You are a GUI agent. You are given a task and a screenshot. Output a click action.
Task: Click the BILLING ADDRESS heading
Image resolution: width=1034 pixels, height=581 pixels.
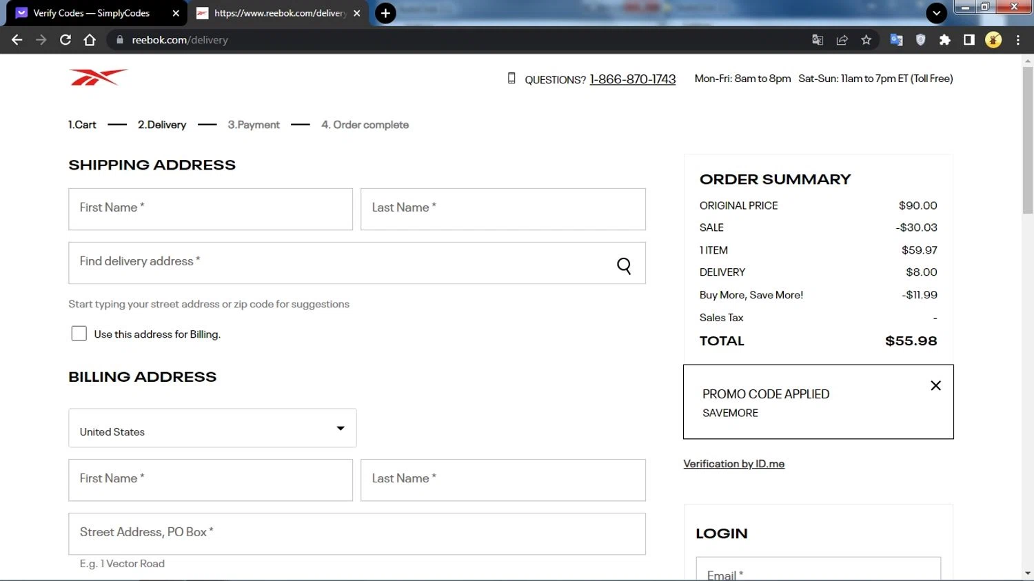[142, 377]
